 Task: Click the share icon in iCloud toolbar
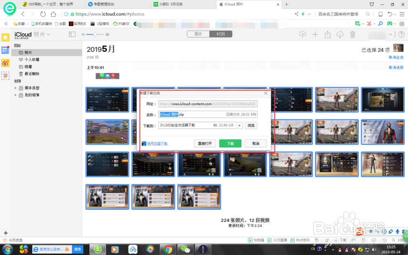tap(328, 34)
